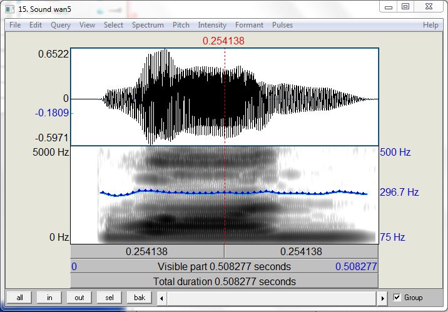Click the waveform amplitude peak
The image size is (448, 312).
[x=165, y=50]
